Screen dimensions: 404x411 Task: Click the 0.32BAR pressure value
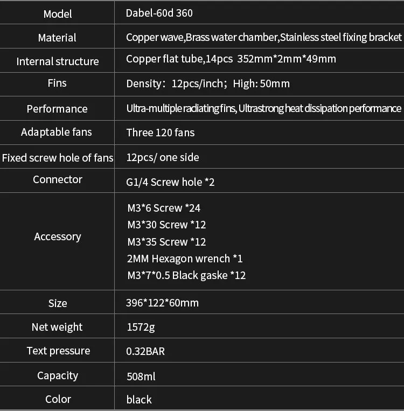pyautogui.click(x=145, y=352)
